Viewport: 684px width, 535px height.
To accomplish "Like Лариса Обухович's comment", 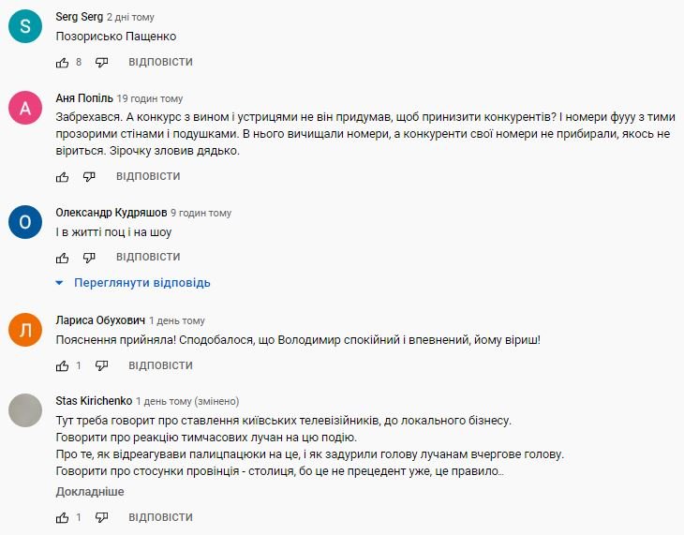I will click(63, 365).
